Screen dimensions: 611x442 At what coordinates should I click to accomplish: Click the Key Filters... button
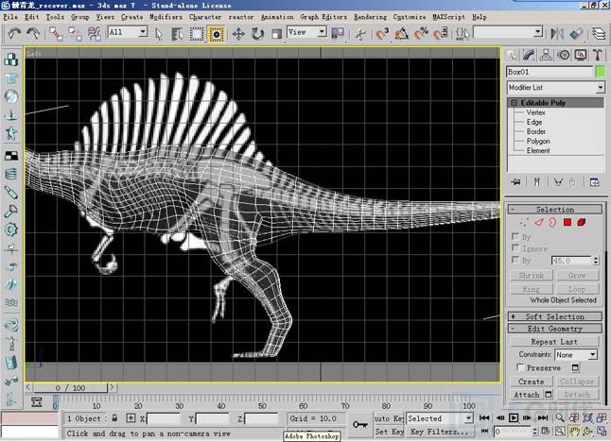[x=439, y=432]
